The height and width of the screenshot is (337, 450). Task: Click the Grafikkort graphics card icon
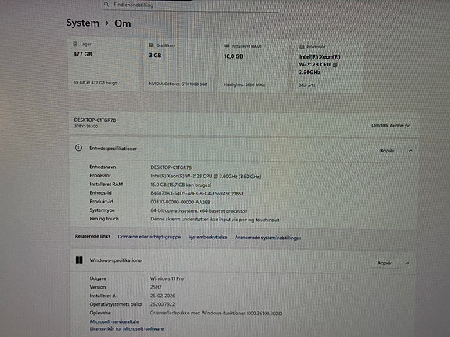tap(151, 45)
